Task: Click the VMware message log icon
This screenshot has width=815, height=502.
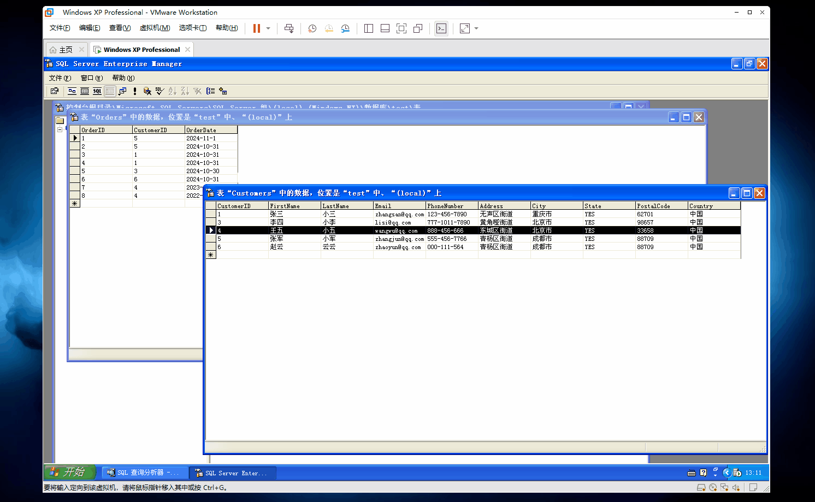Action: pyautogui.click(x=753, y=488)
